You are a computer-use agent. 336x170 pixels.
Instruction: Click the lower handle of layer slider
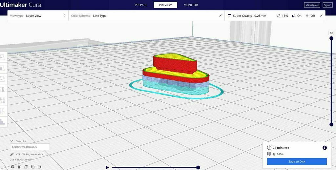point(331,124)
